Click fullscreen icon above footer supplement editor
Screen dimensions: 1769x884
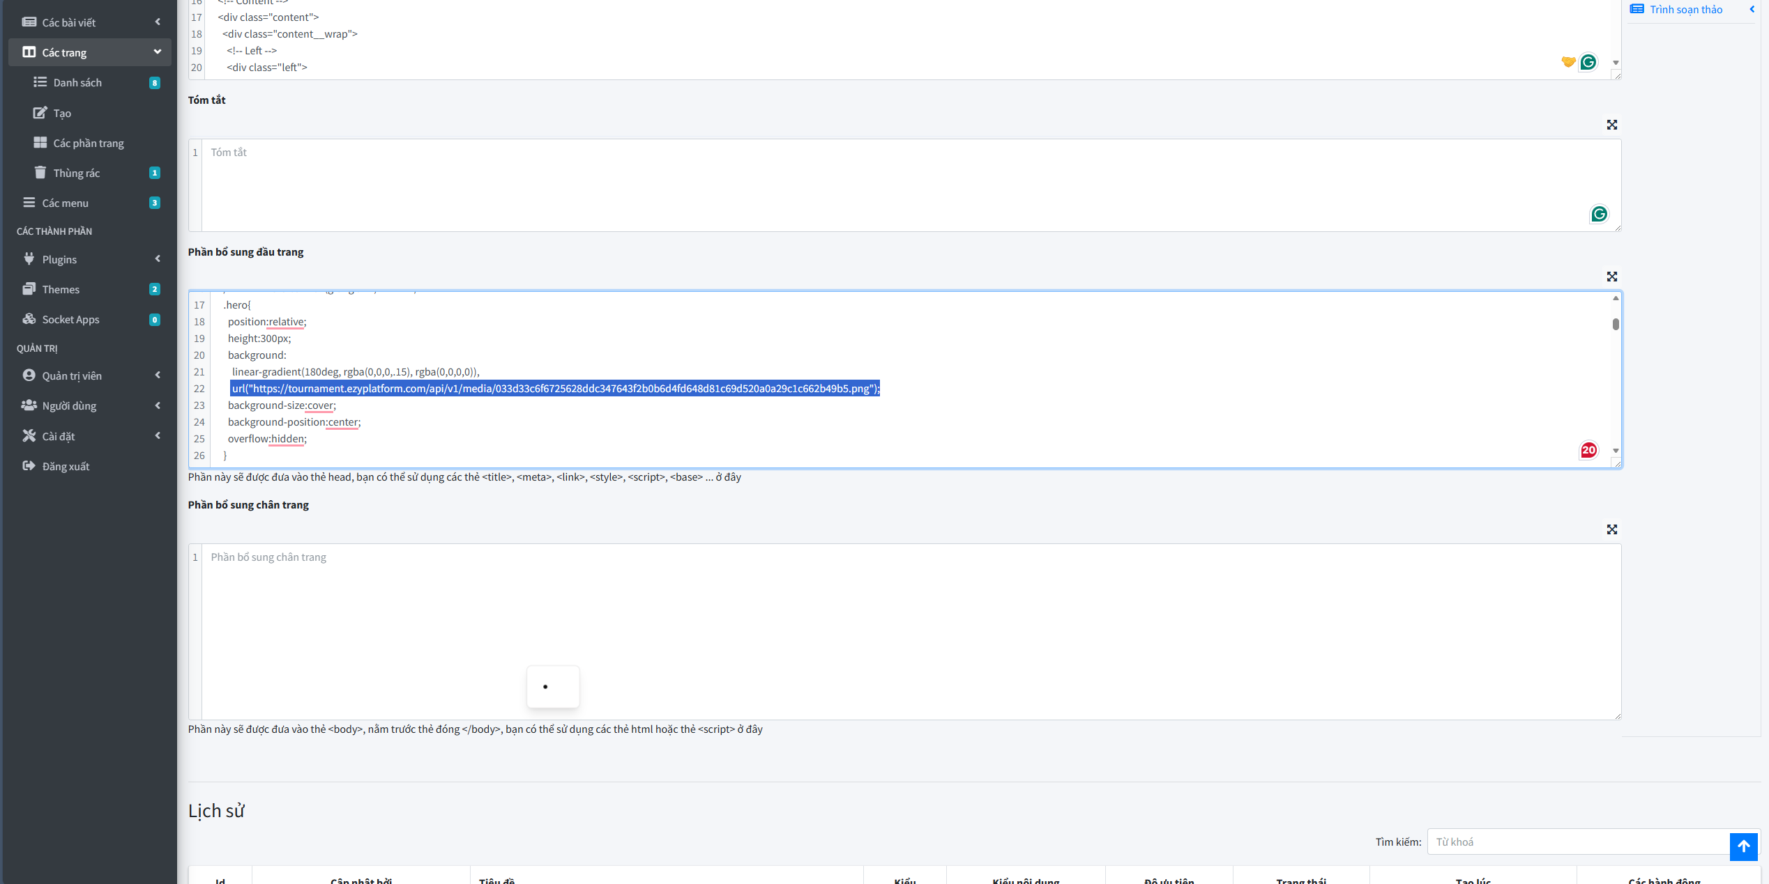pos(1611,529)
